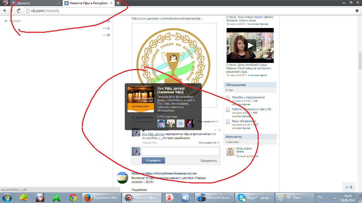Screen dimensions: 362x203
Task: Click the только что comment timestamp
Action: 149,143
